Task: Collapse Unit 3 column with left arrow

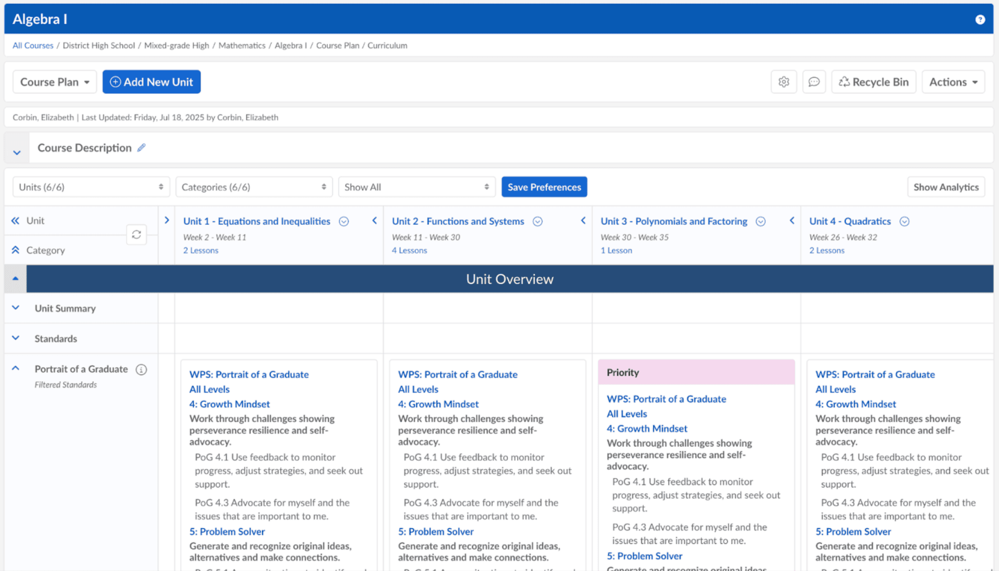Action: pyautogui.click(x=791, y=221)
